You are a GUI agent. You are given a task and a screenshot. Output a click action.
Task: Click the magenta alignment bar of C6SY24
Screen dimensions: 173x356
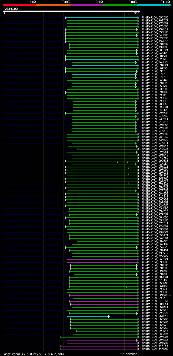point(102,259)
